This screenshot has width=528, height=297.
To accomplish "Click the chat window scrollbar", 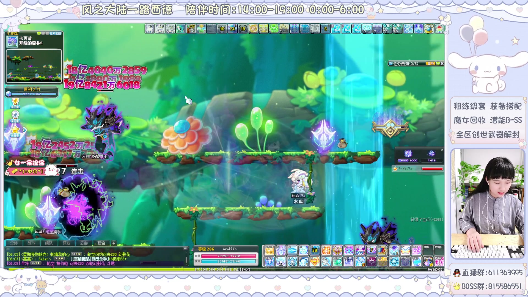I will (x=186, y=259).
